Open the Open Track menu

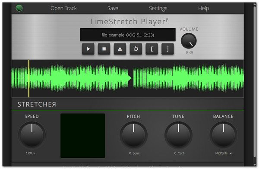63,8
